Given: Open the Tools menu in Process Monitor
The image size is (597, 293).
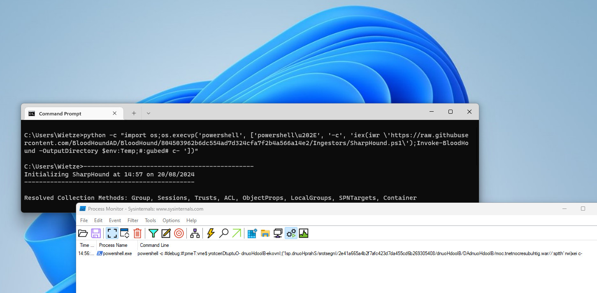Looking at the screenshot, I should click(x=151, y=220).
